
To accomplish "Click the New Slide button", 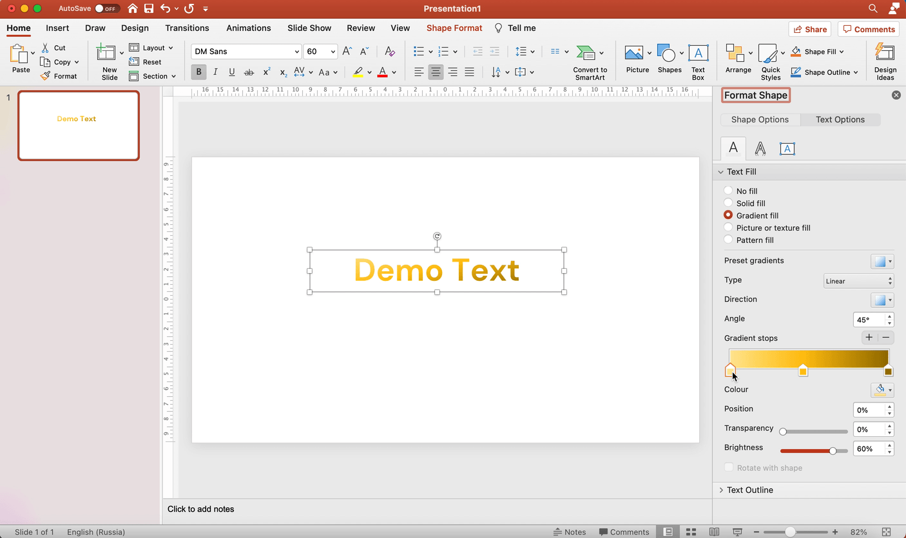I will (108, 61).
